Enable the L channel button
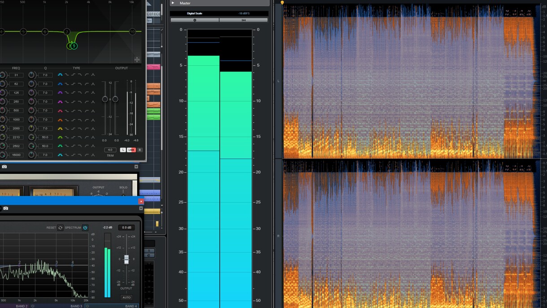The width and height of the screenshot is (547, 308). (x=123, y=150)
